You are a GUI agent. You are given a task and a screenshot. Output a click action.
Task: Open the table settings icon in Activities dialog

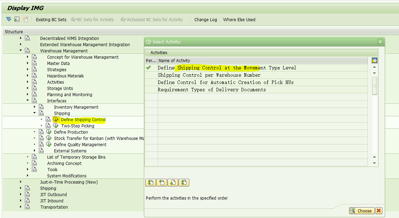pos(374,60)
